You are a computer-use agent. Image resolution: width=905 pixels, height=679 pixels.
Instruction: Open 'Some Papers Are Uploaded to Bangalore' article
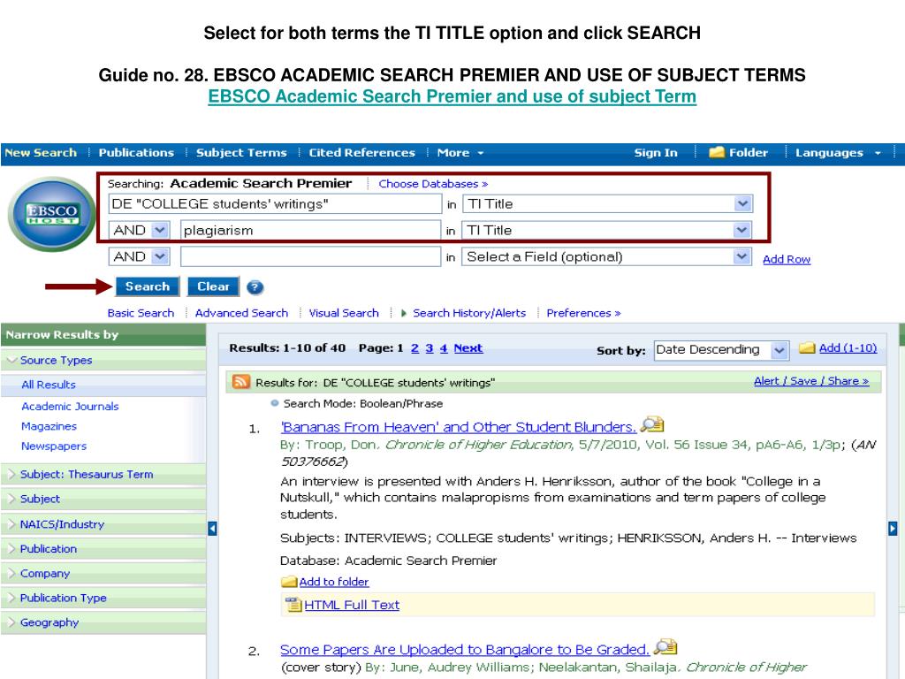465,650
